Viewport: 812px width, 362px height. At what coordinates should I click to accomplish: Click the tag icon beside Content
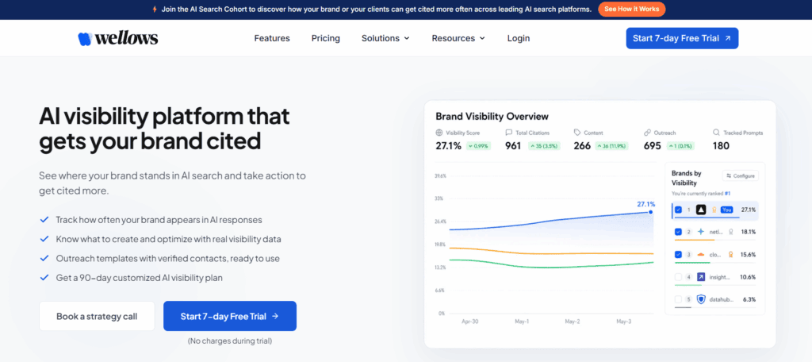(577, 133)
